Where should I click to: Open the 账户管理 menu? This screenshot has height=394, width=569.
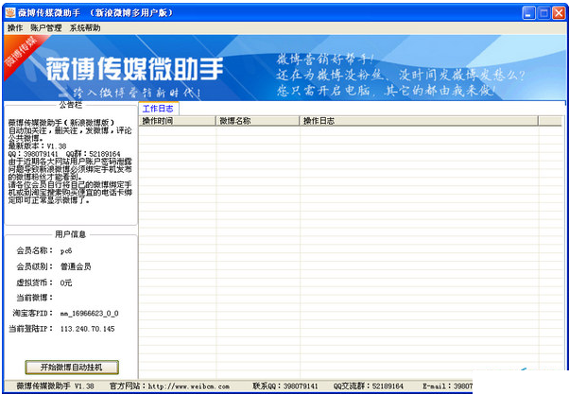point(46,28)
